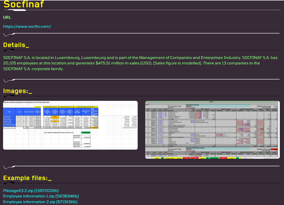Download PilotageX3 2.zip file
The image size is (284, 205).
[x=31, y=190]
